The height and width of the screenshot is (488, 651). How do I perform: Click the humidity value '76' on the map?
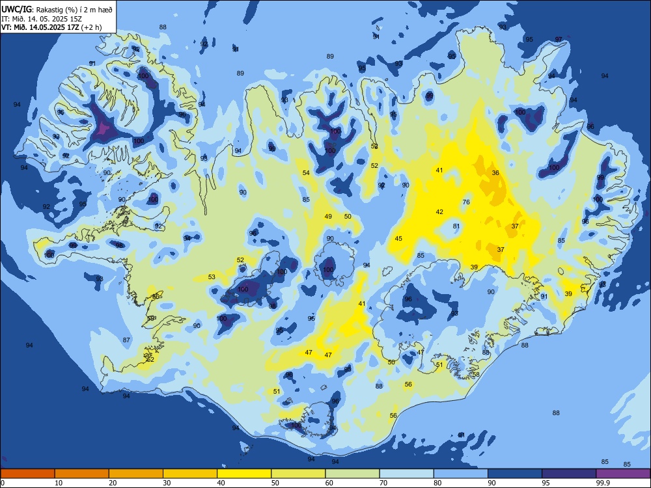click(466, 202)
